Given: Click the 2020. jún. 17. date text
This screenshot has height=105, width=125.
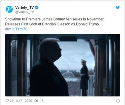Looking at the screenshot, I should pyautogui.click(x=34, y=101).
